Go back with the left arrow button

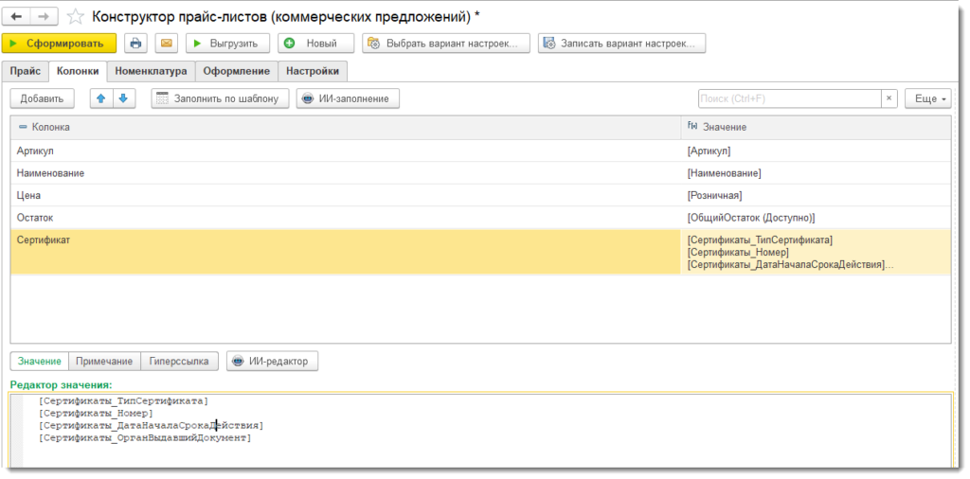point(17,16)
